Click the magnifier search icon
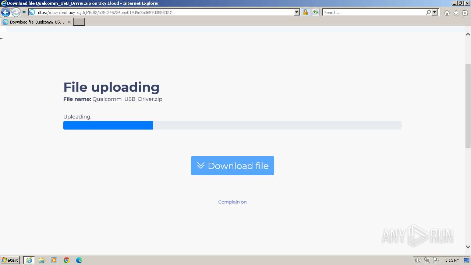471x265 pixels. point(428,13)
